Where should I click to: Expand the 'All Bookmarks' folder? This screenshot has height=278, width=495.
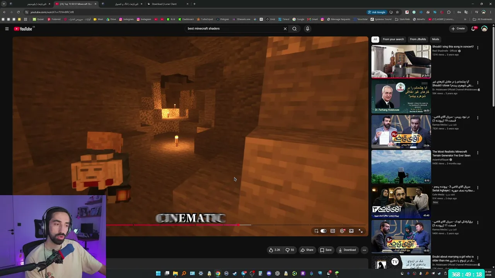[483, 19]
